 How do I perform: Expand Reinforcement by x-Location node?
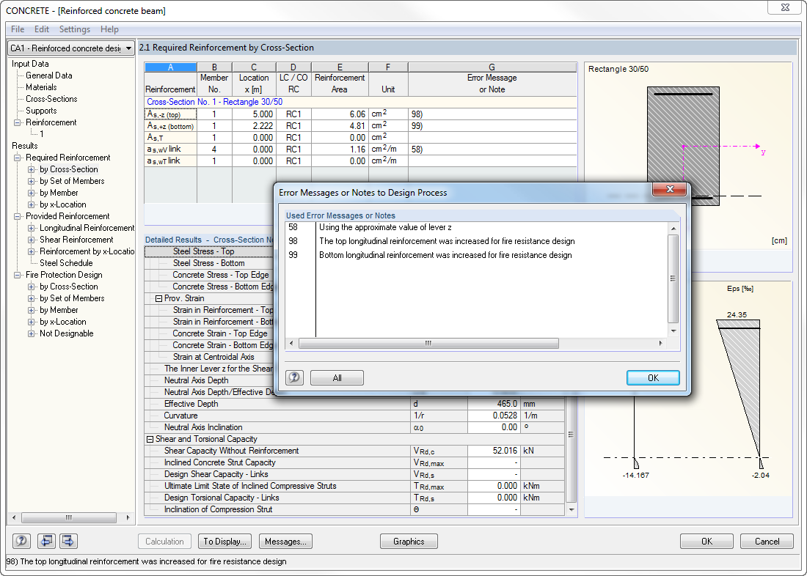point(31,251)
